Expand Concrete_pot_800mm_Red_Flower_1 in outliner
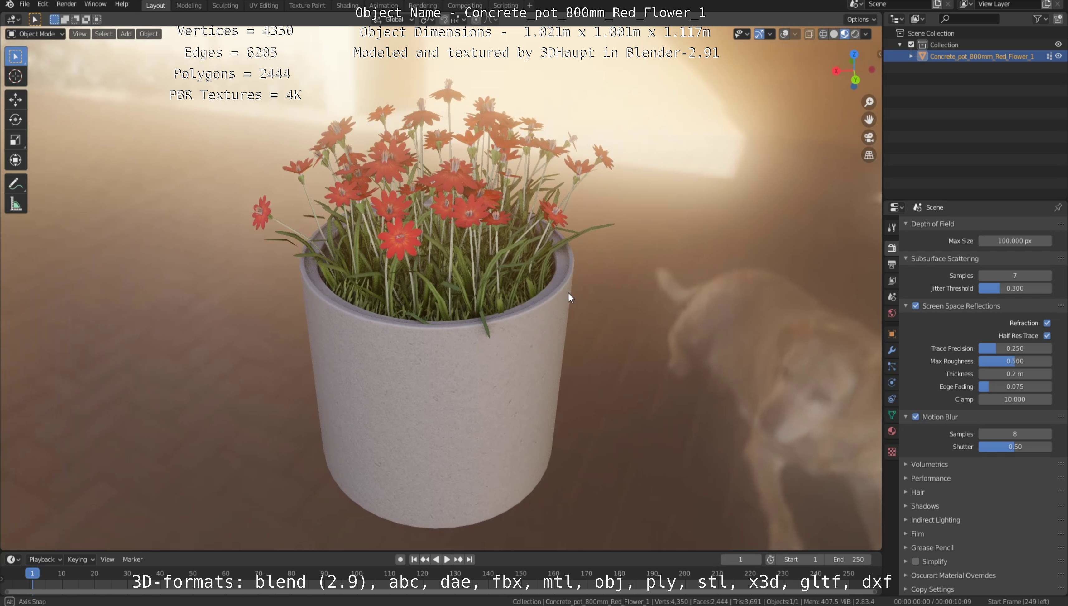The width and height of the screenshot is (1068, 606). (911, 56)
